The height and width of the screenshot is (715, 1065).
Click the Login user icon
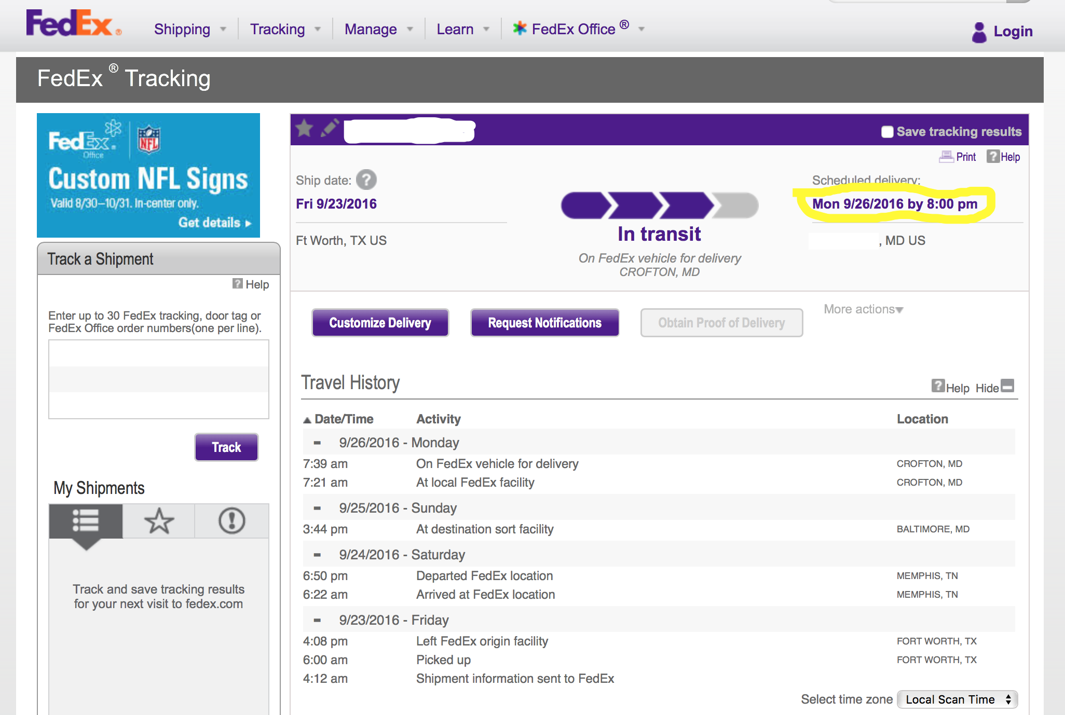click(x=979, y=32)
